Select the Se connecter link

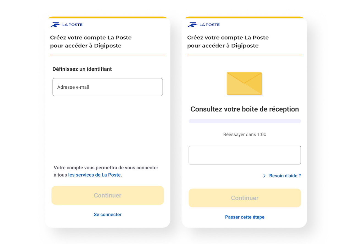(x=108, y=214)
